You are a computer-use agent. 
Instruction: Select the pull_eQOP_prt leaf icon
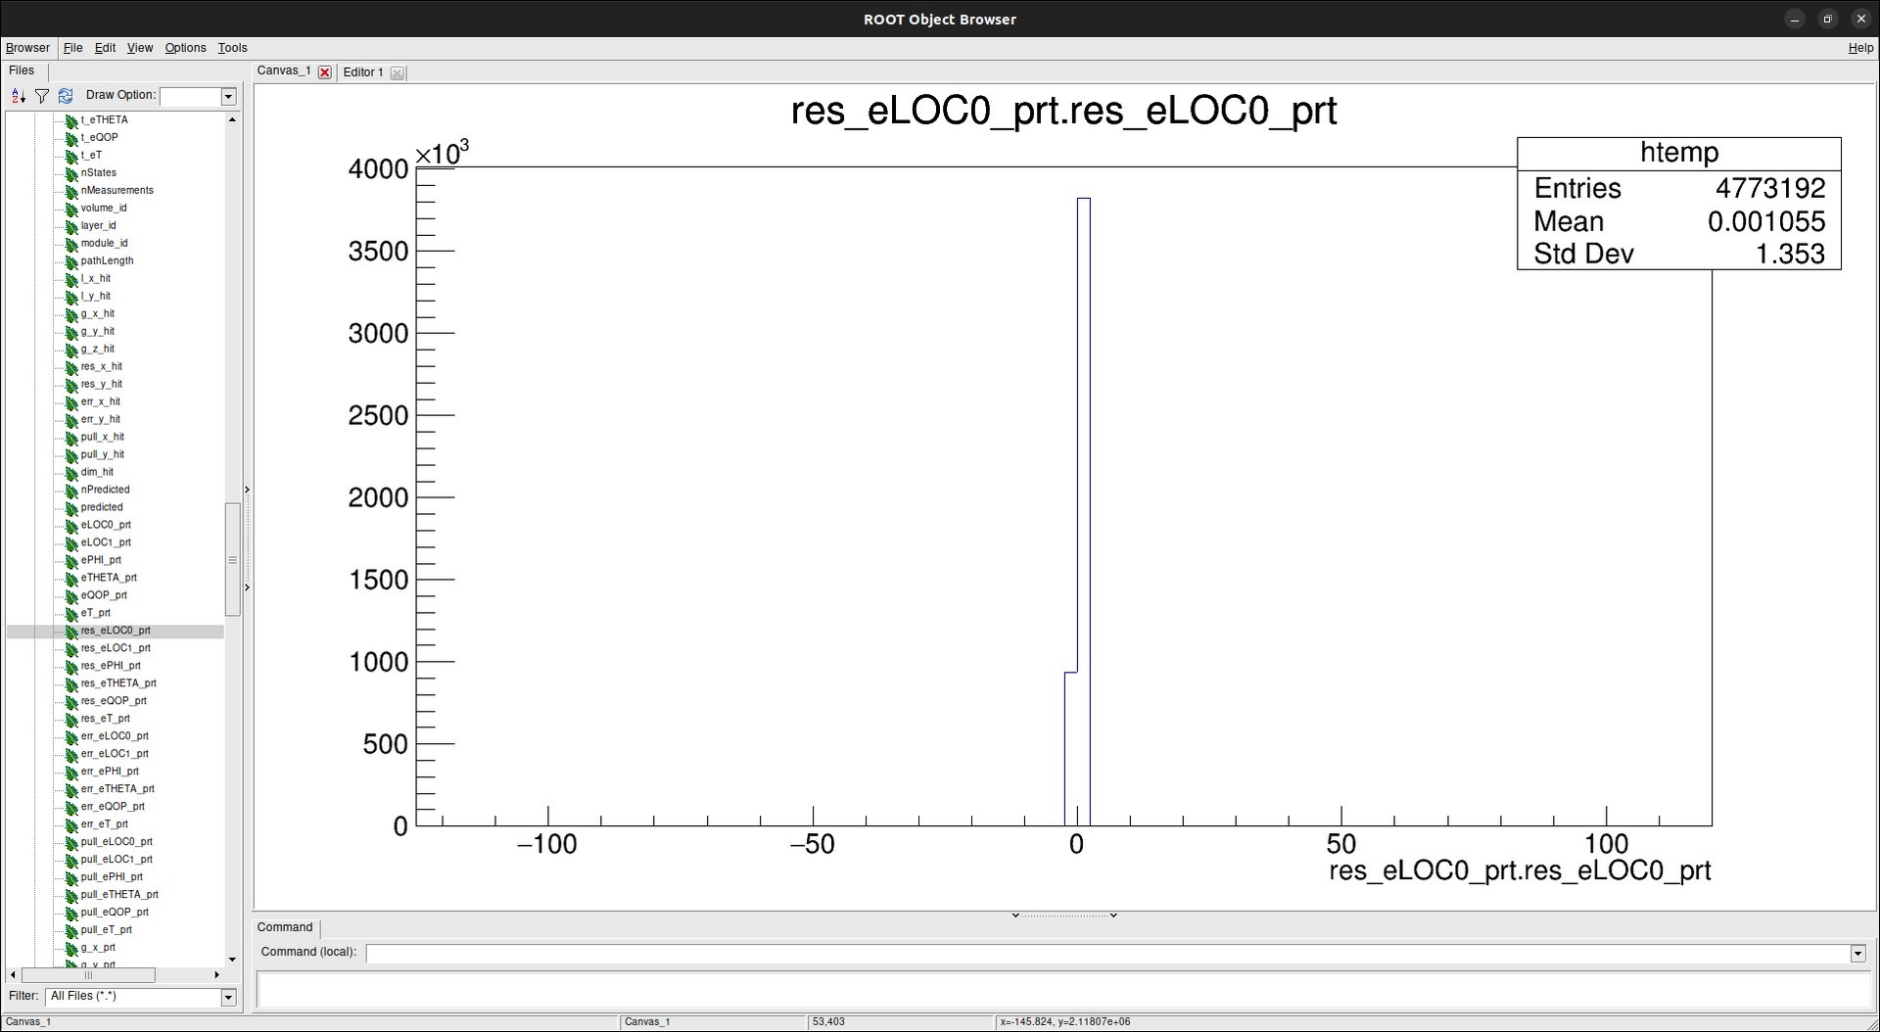(x=72, y=912)
